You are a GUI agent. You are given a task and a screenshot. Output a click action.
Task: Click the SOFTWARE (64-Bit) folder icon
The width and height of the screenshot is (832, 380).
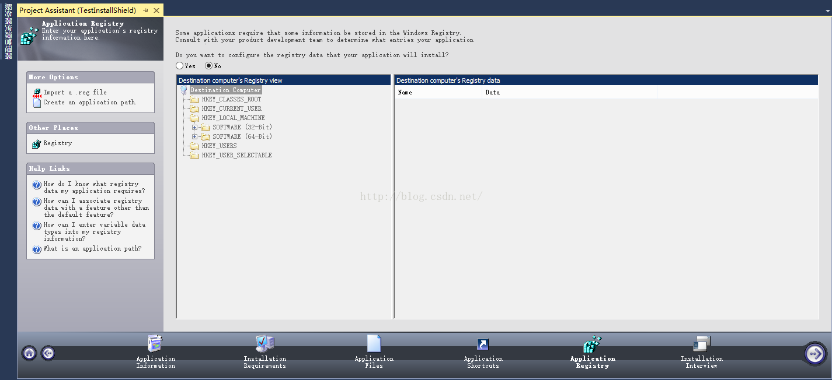[206, 136]
